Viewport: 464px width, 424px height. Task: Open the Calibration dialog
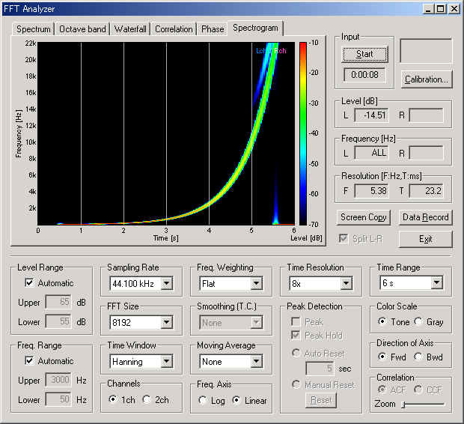pyautogui.click(x=427, y=79)
